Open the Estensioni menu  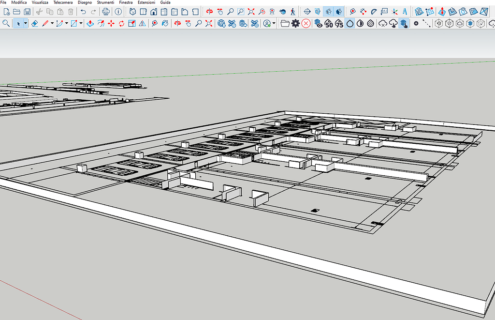[146, 2]
